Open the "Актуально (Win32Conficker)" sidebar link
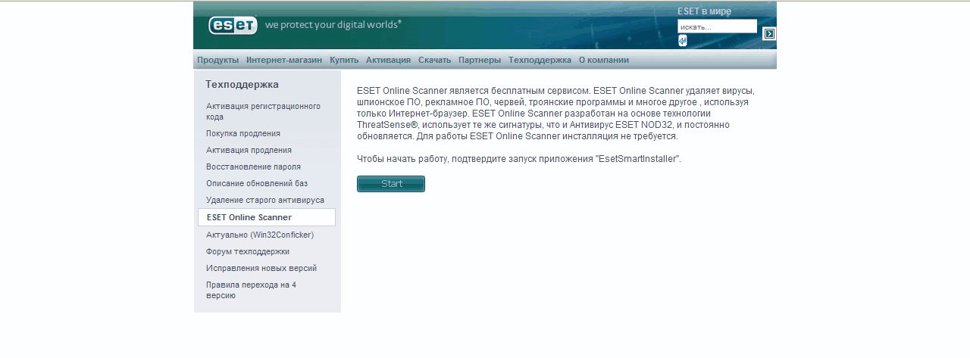Viewport: 970px width, 358px height. pyautogui.click(x=260, y=235)
